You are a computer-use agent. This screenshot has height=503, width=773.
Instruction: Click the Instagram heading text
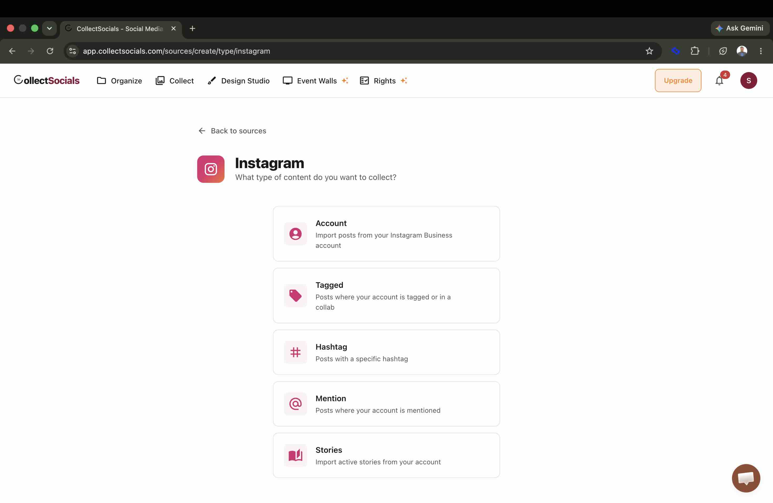tap(269, 163)
